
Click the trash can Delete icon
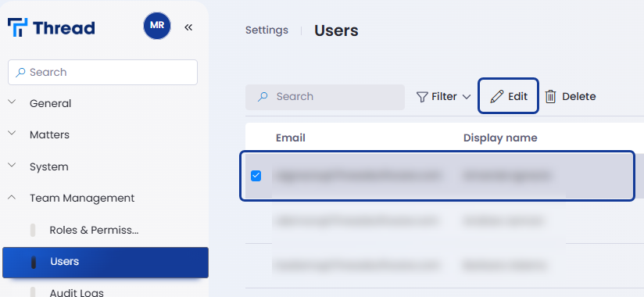coord(550,97)
